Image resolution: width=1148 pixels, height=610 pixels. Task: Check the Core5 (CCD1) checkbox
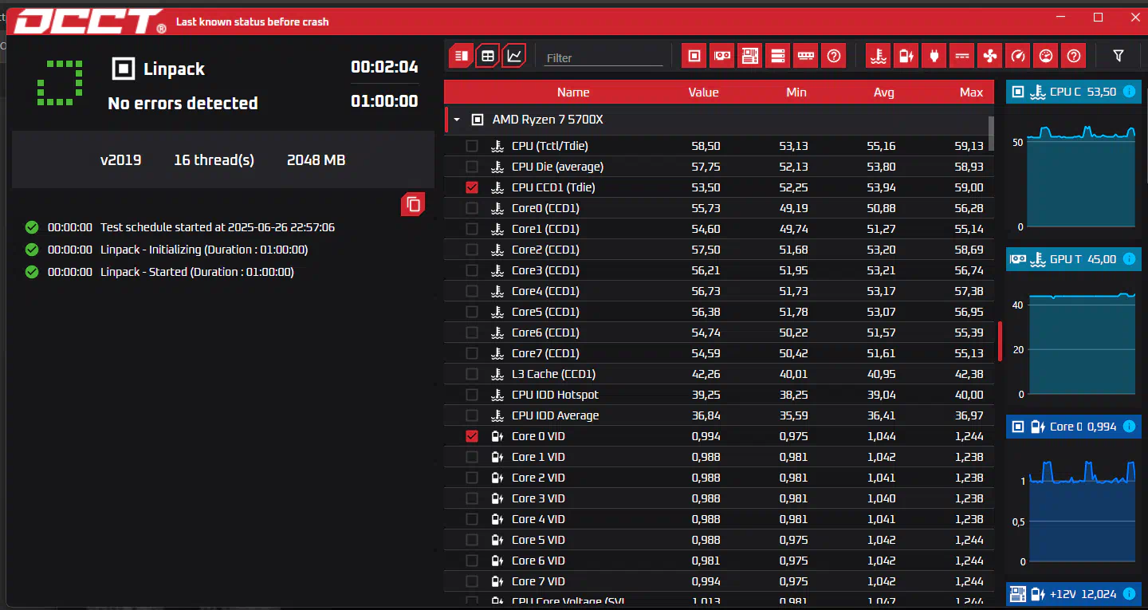[x=472, y=312]
